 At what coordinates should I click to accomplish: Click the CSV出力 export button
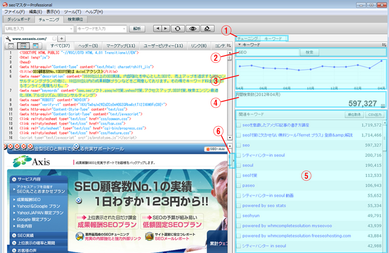click(x=375, y=114)
